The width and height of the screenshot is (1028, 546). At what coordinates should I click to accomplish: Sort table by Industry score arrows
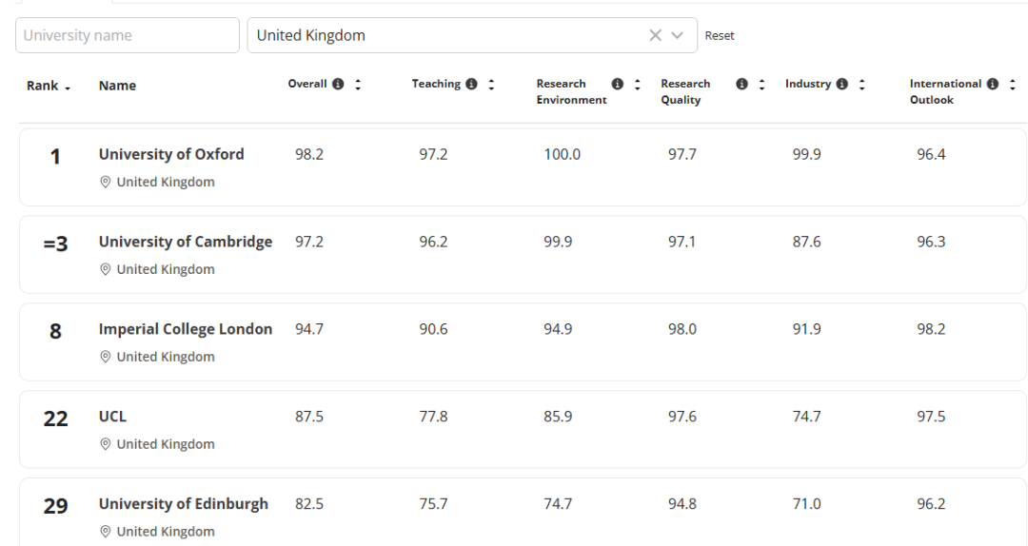861,85
